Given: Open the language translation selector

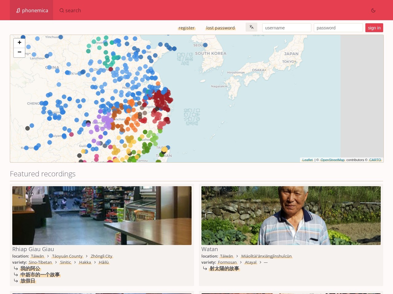Looking at the screenshot, I should [x=251, y=27].
